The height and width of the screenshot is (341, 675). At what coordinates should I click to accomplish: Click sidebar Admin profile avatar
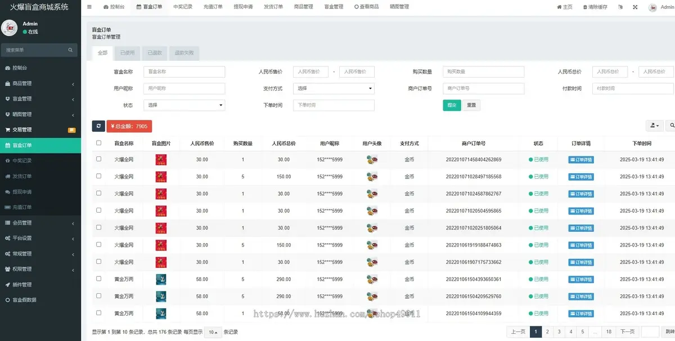[9, 28]
